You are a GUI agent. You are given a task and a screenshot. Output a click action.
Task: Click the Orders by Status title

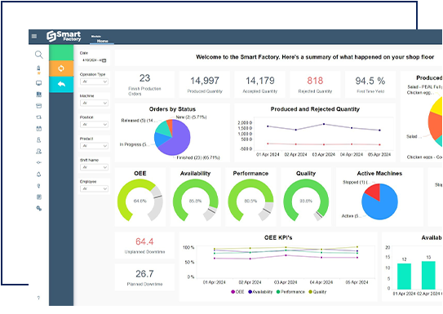[x=172, y=109]
